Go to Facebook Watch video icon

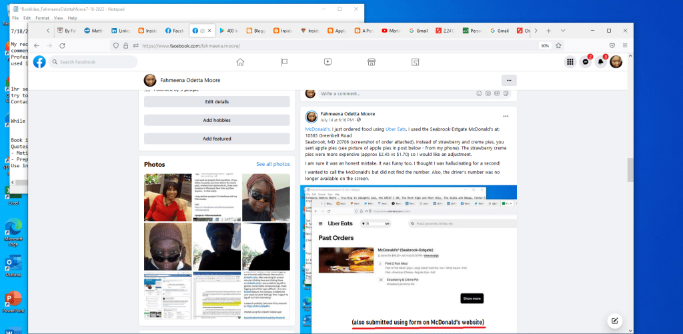(x=327, y=62)
